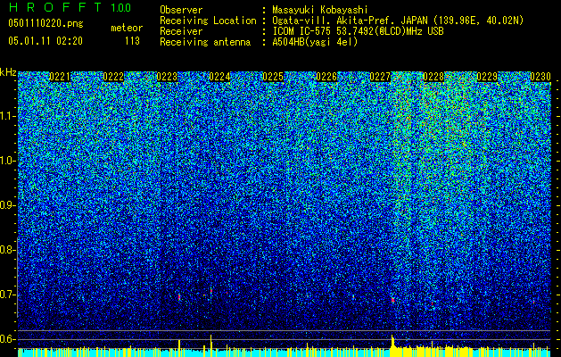Image resolution: width=561 pixels, height=357 pixels.
Task: Click the red meteor echo below 0224
Action: click(x=211, y=291)
